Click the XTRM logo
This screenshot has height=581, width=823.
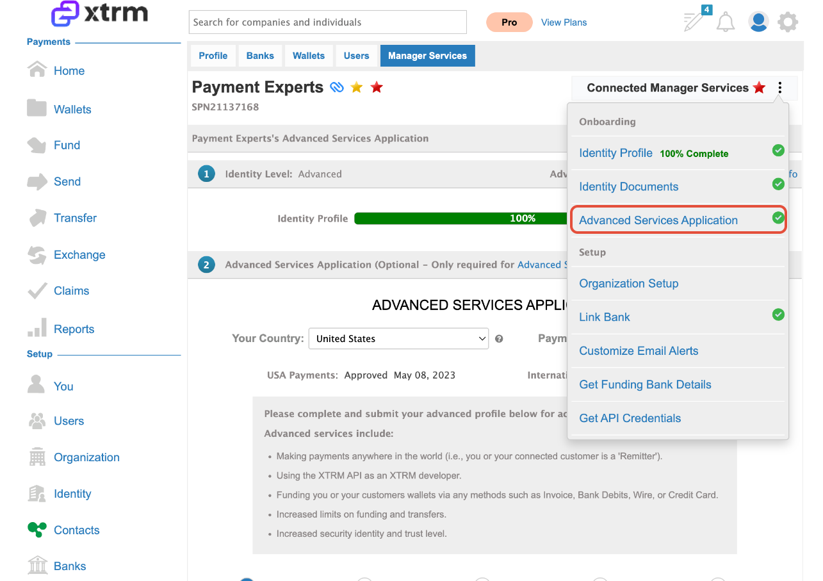pyautogui.click(x=99, y=14)
